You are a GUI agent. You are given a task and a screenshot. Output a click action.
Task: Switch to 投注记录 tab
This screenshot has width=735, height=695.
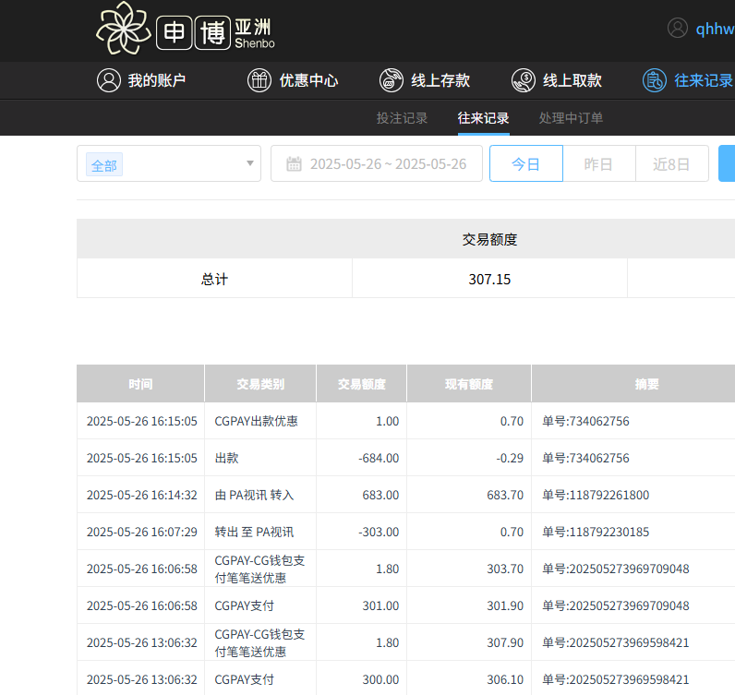[x=402, y=118]
